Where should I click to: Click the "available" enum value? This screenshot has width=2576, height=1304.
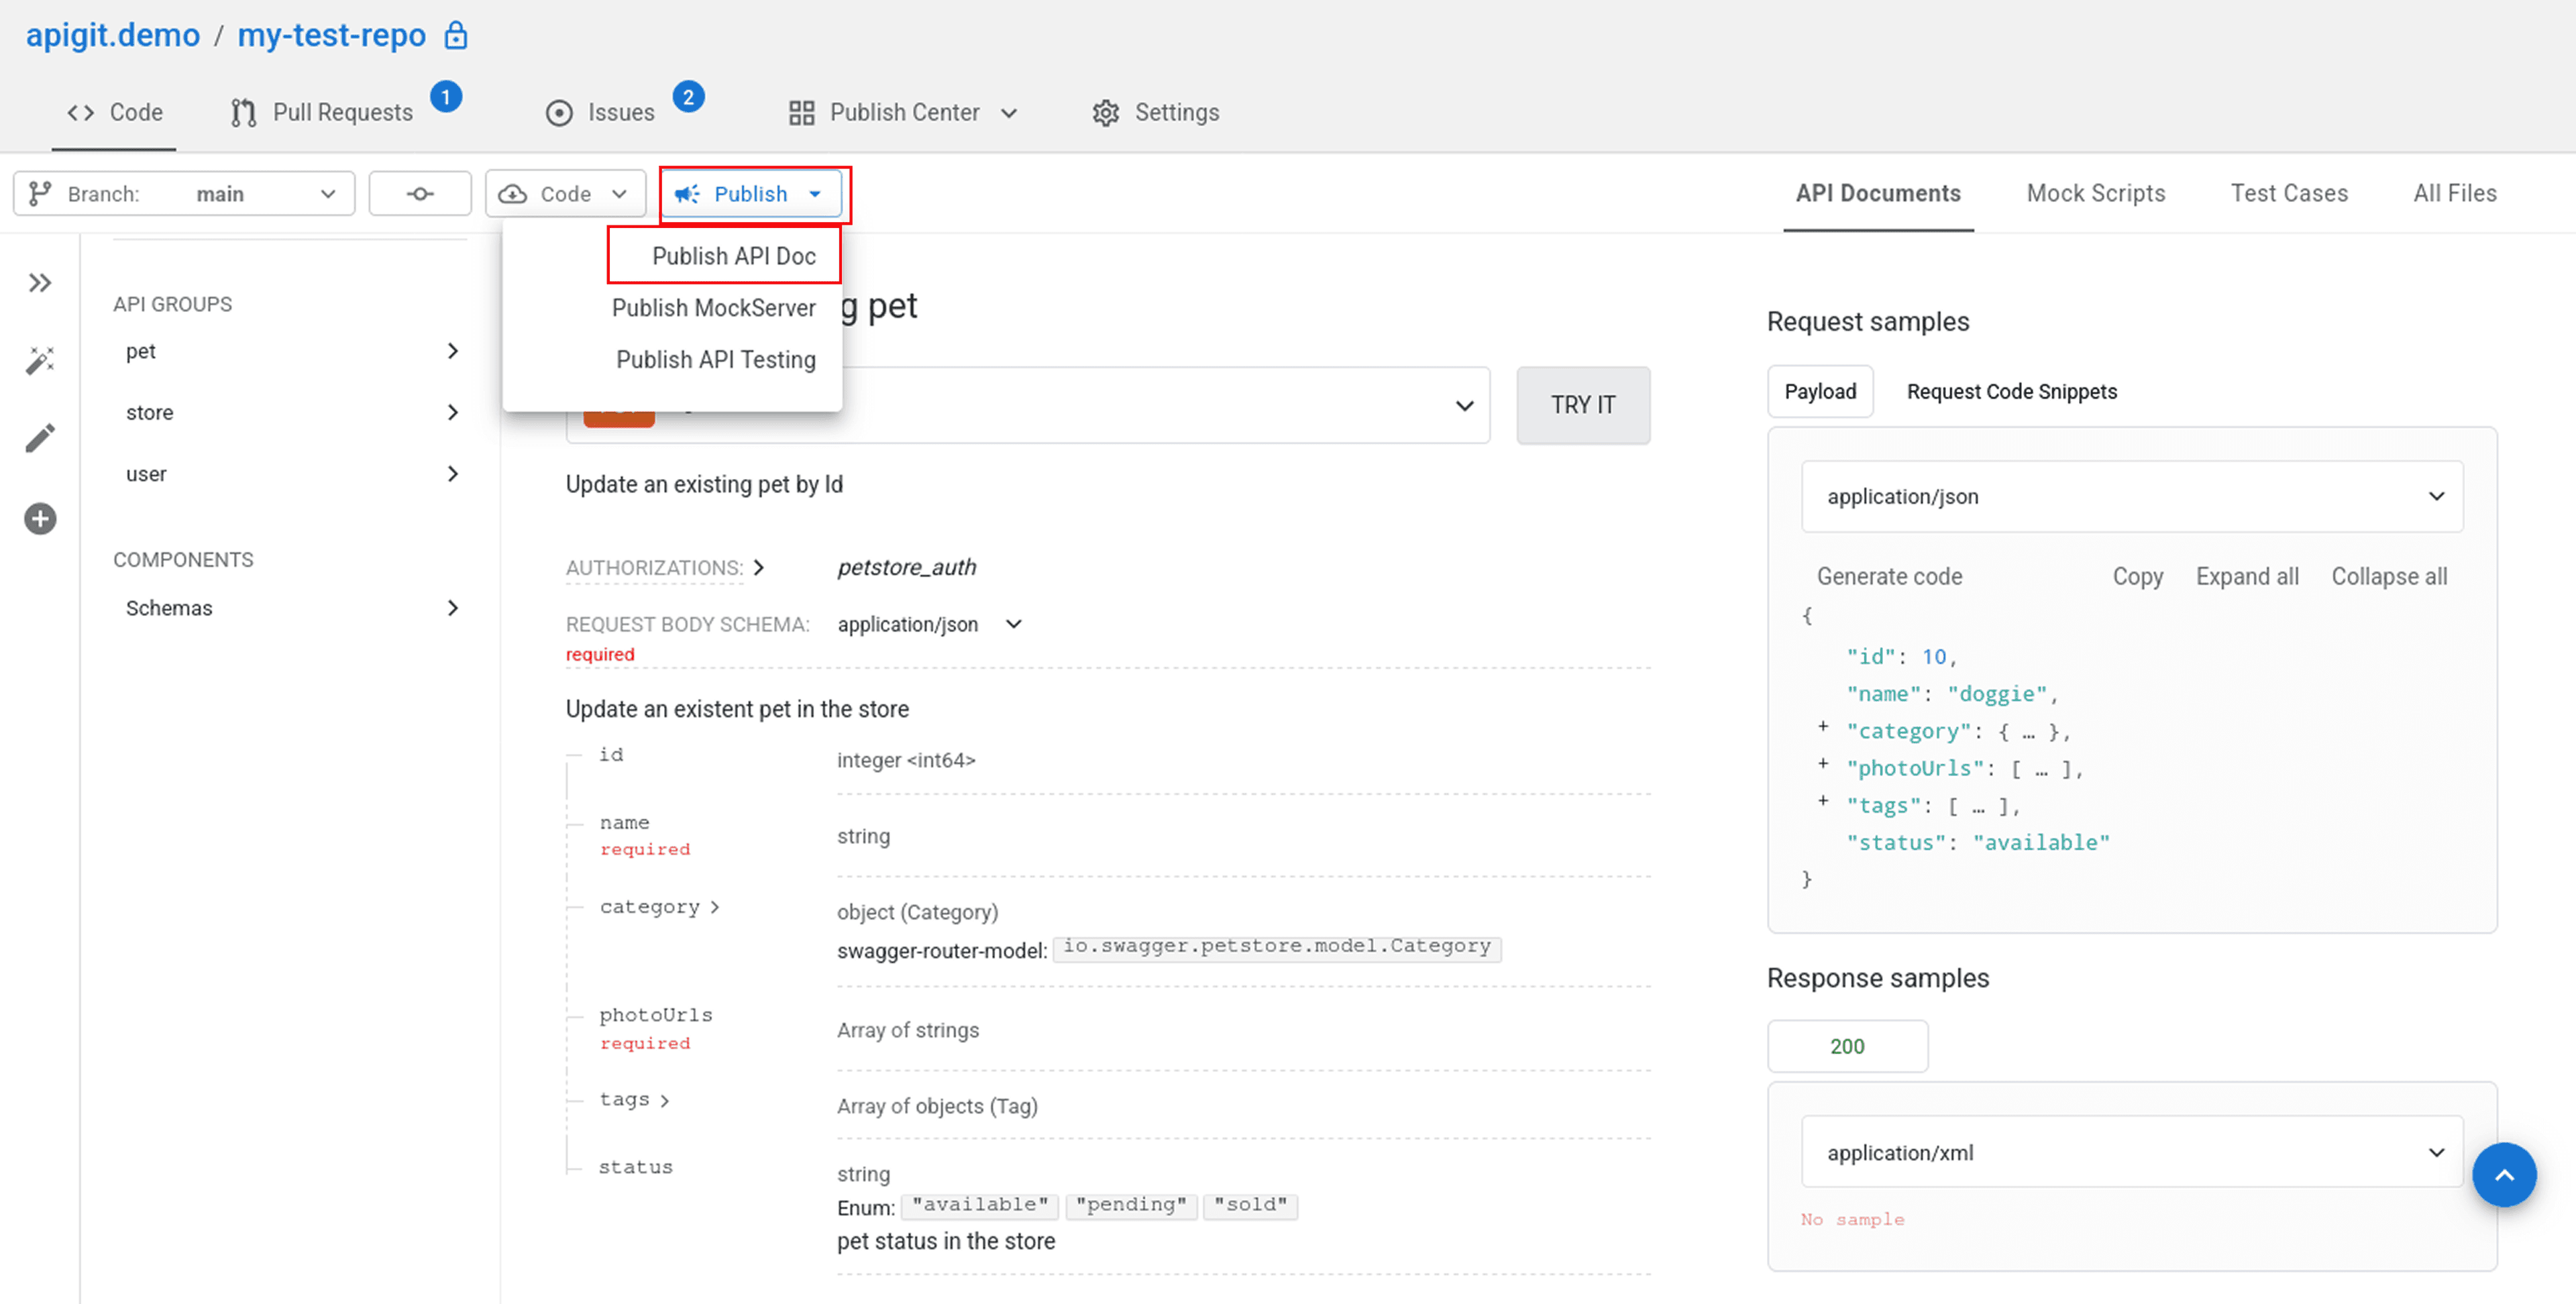(x=979, y=1205)
